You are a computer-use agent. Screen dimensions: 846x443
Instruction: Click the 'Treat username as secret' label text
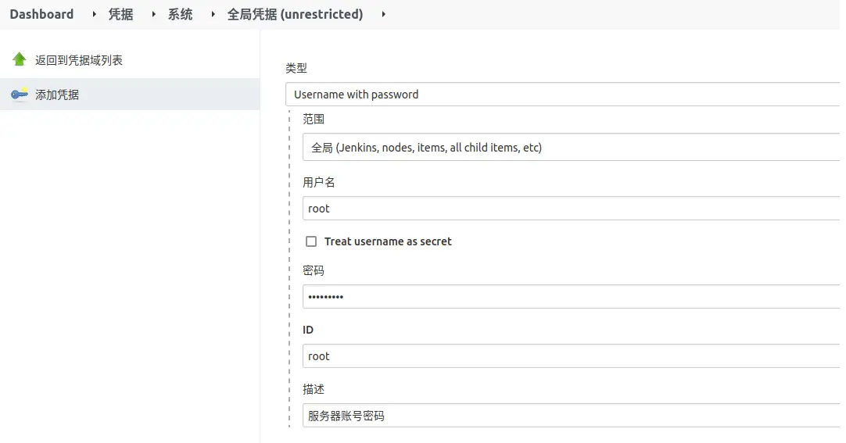point(388,241)
